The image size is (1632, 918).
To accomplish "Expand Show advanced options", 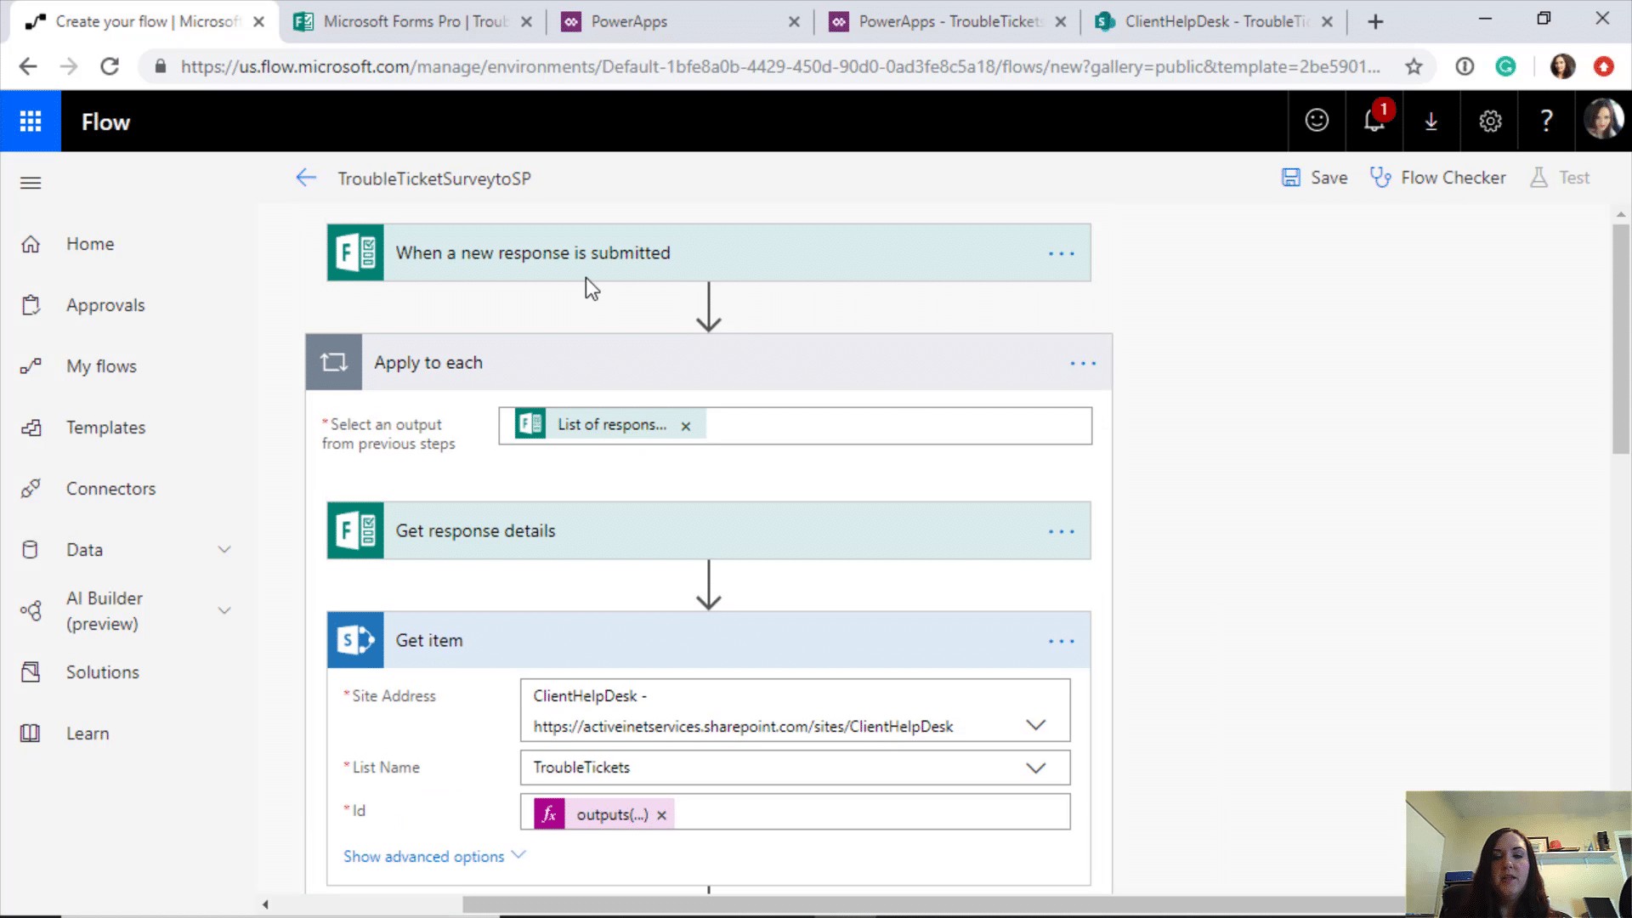I will [434, 856].
